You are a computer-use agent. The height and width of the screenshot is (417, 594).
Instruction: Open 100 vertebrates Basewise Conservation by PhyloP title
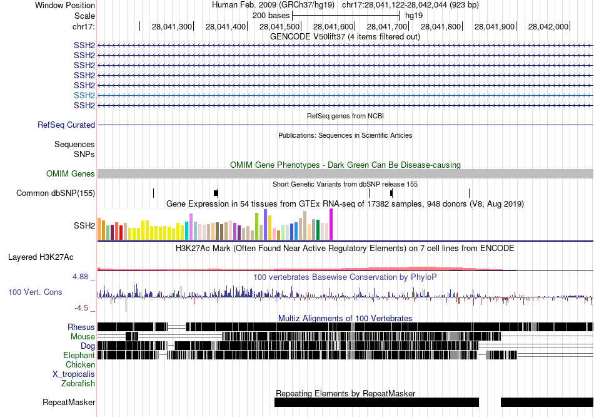[345, 277]
